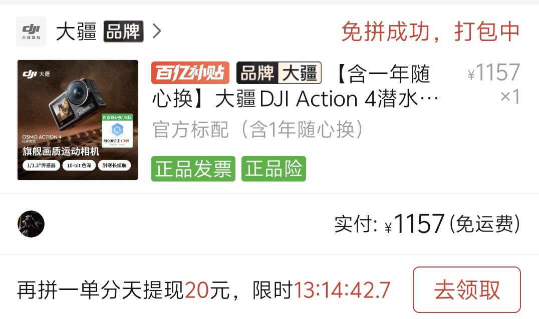Open the DJI store logo icon
The width and height of the screenshot is (539, 319).
[x=31, y=31]
